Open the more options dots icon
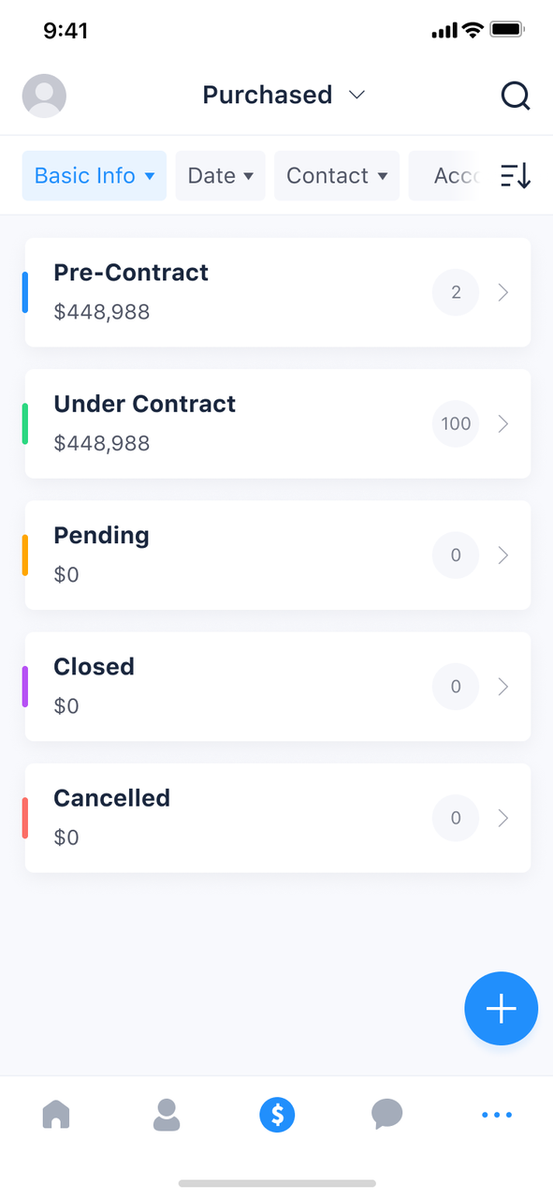 coord(497,1115)
